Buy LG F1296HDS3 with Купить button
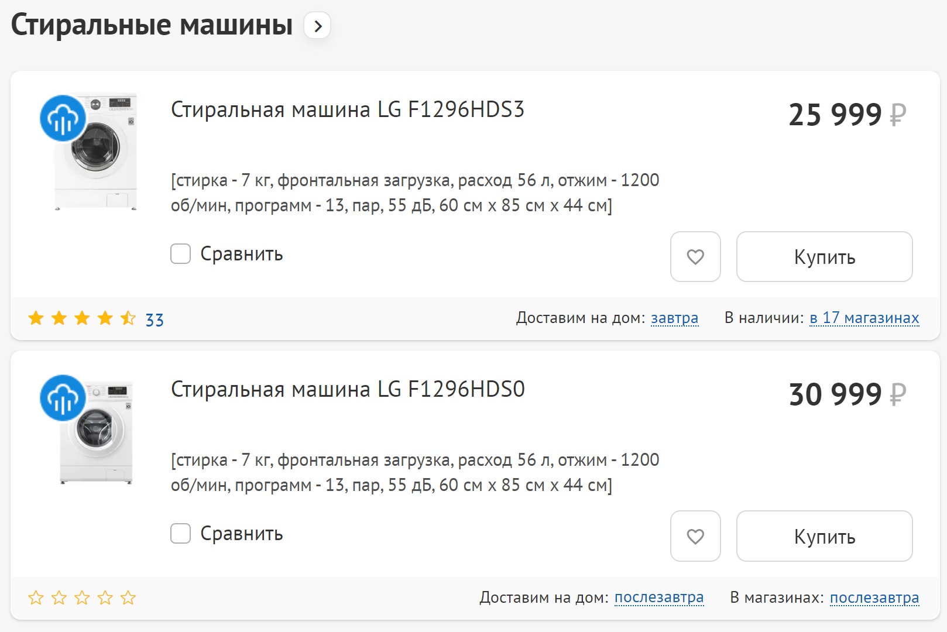947x632 pixels. 825,257
